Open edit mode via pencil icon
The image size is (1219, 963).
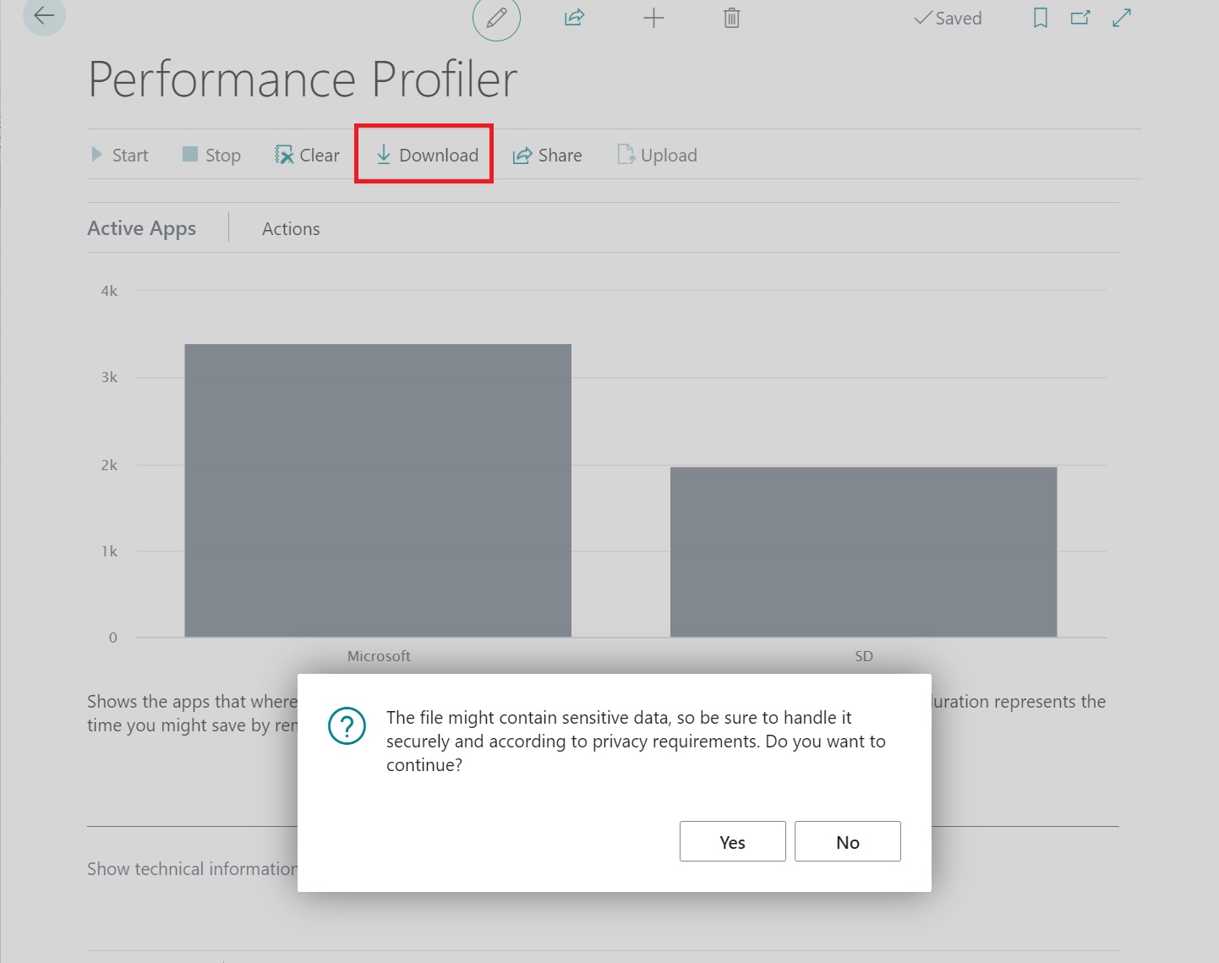(x=496, y=18)
